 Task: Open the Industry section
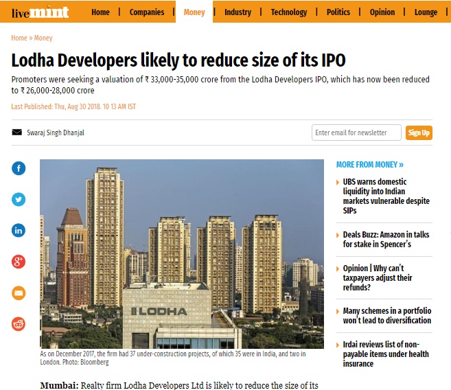pos(238,12)
